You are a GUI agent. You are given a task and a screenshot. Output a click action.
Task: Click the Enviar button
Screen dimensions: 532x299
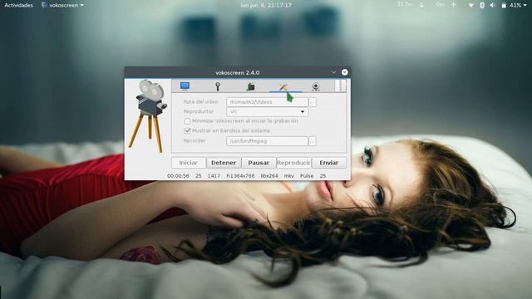click(329, 163)
